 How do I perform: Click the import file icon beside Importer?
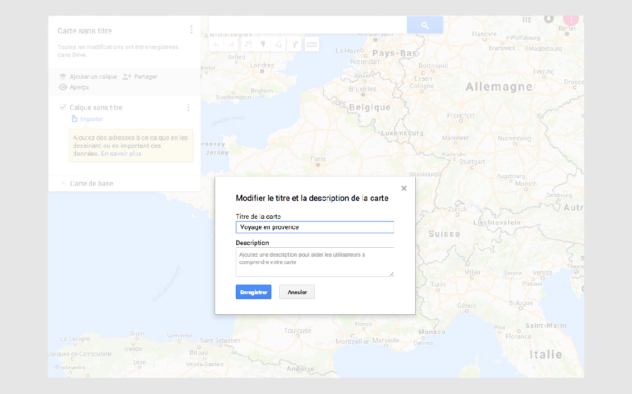[75, 119]
